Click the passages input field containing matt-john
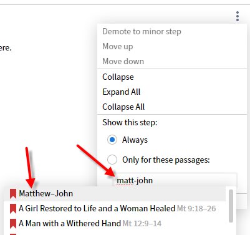Viewport: 250px width, 235px height. 175,180
